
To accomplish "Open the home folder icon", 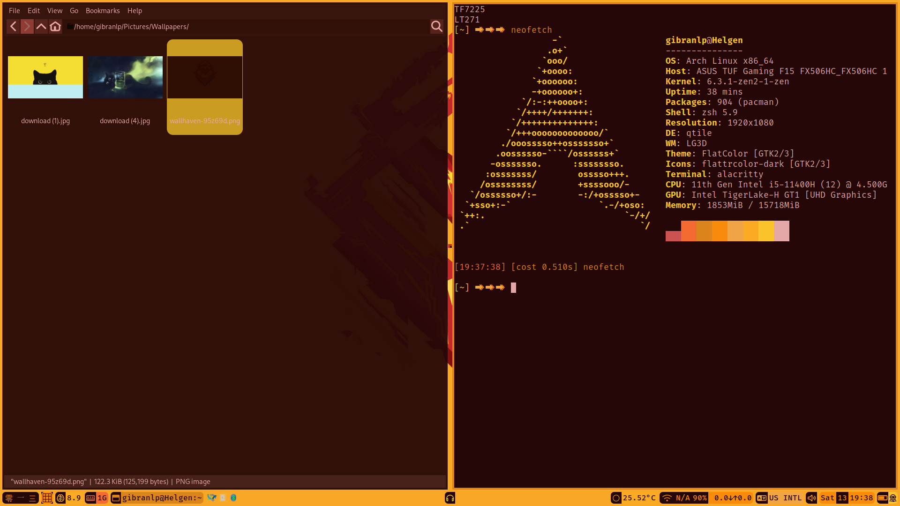I will click(x=55, y=27).
